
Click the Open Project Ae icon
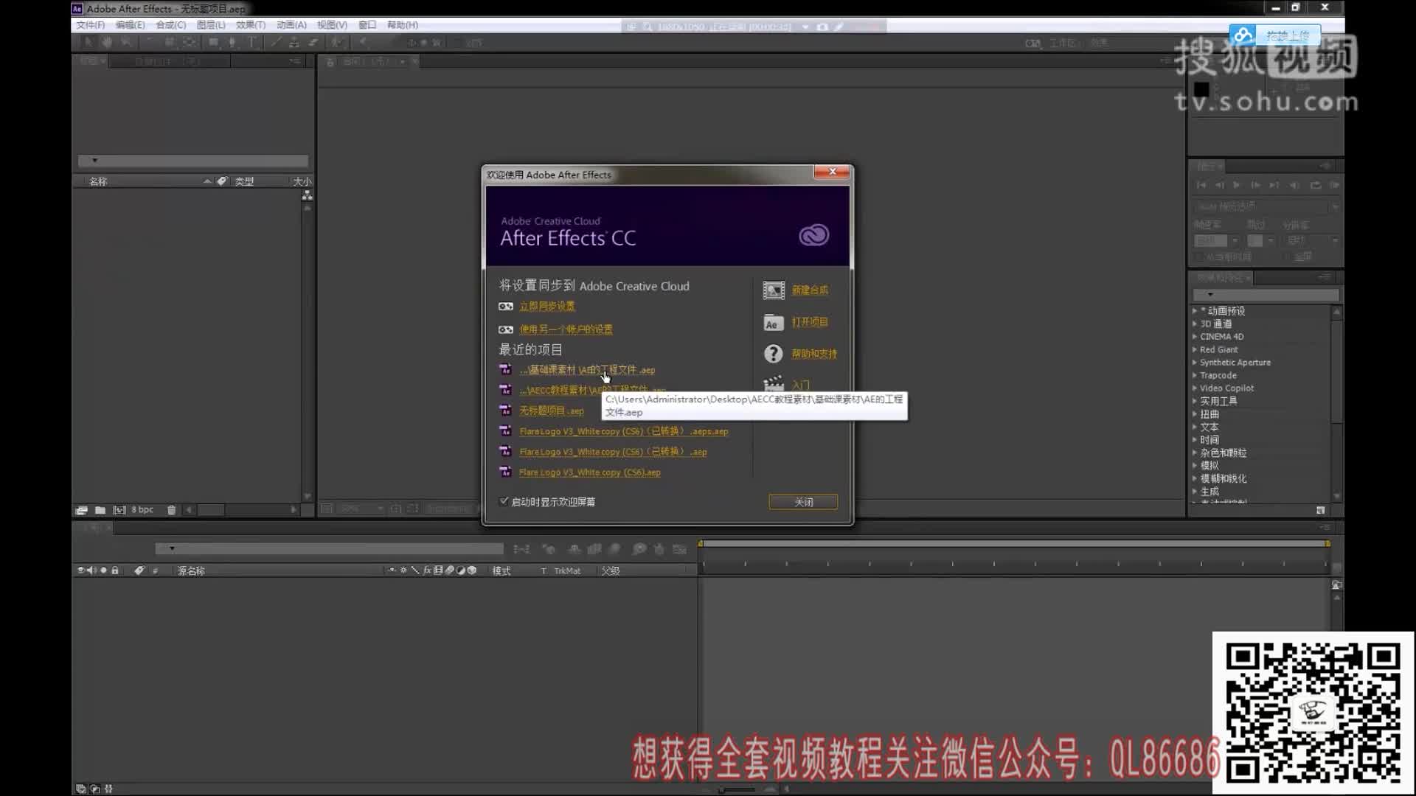(x=773, y=323)
